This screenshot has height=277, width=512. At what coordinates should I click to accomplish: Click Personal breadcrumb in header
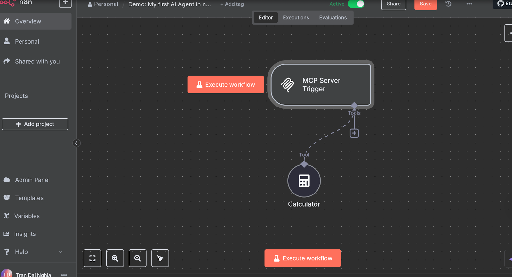click(x=103, y=4)
